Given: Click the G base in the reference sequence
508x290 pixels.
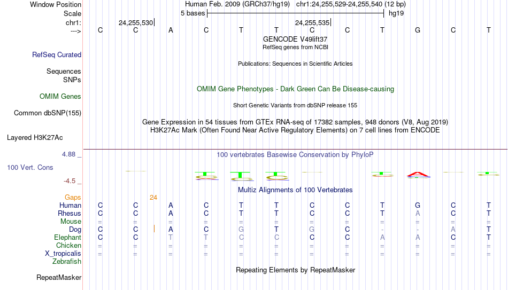Looking at the screenshot, I should coord(418,30).
